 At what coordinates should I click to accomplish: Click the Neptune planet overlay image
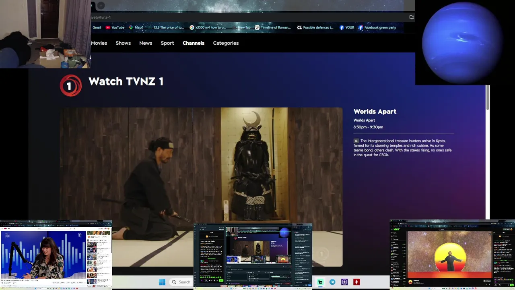click(465, 42)
